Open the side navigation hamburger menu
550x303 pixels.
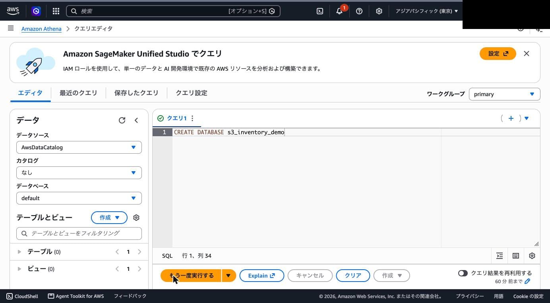click(x=11, y=28)
